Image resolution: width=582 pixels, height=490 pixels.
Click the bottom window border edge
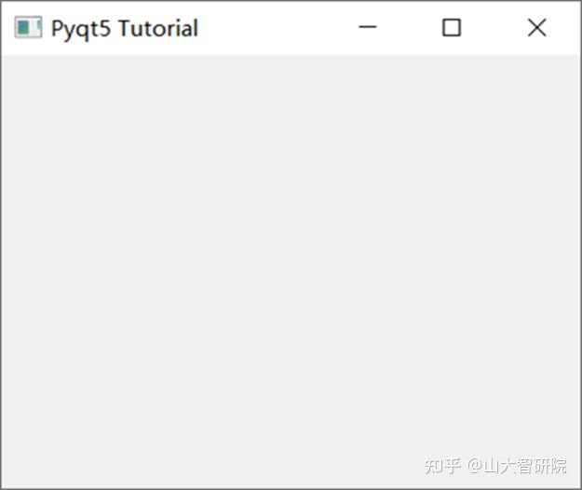click(291, 488)
